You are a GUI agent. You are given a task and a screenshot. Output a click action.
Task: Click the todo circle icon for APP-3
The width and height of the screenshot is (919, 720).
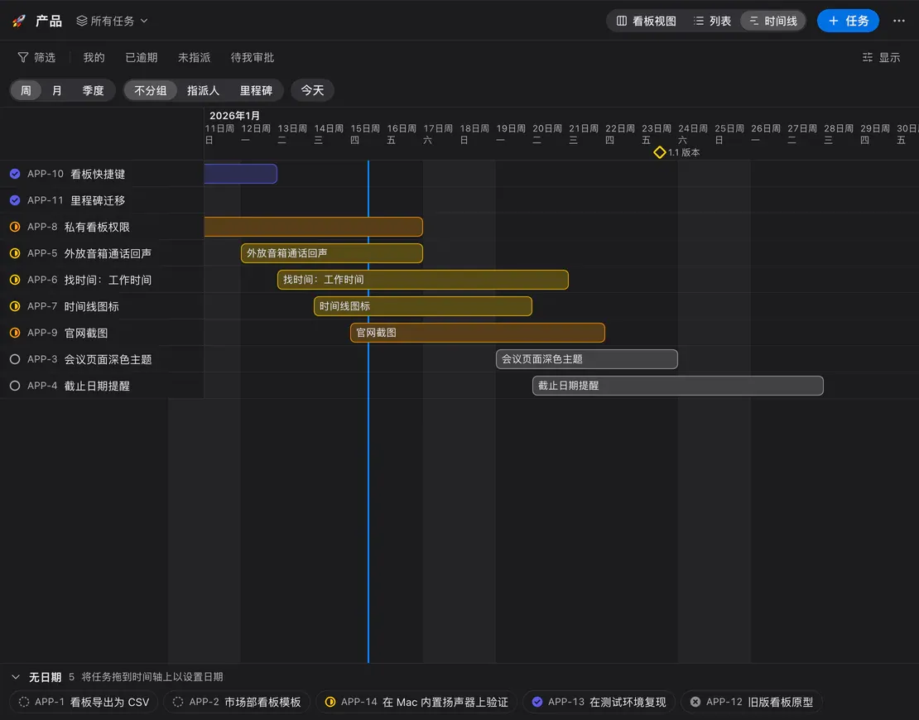click(15, 359)
